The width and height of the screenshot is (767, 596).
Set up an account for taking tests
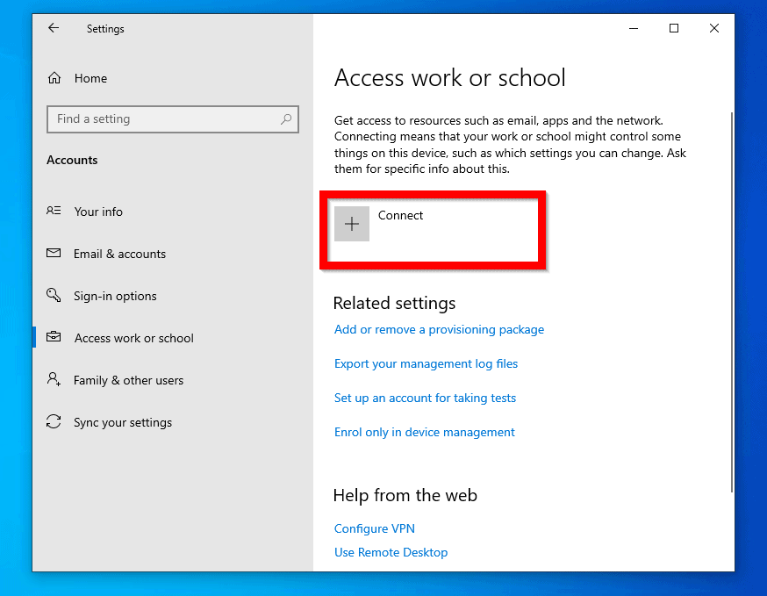coord(425,398)
